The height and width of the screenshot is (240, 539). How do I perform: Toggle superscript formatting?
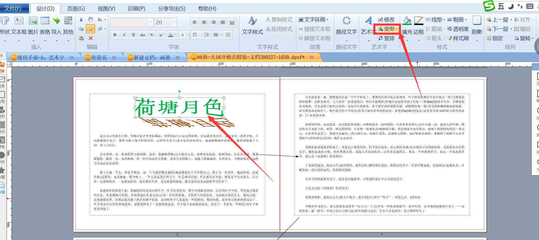161,35
